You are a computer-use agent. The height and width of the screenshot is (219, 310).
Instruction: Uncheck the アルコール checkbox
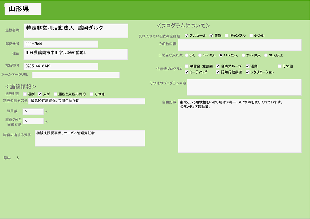[187, 36]
